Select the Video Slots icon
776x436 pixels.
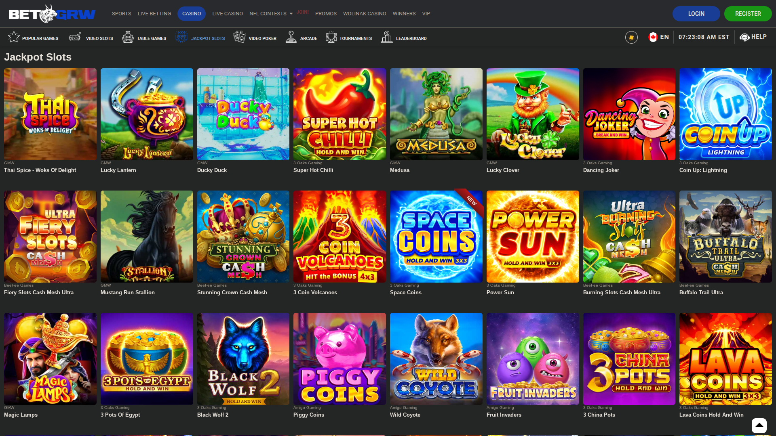(74, 37)
